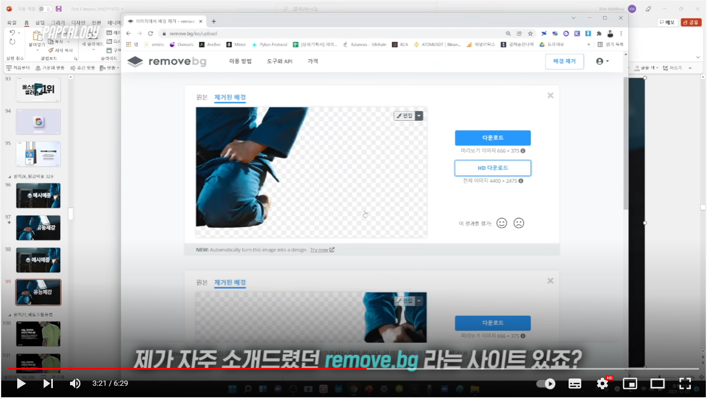Click the 배경 제거 button
The height and width of the screenshot is (399, 707).
pyautogui.click(x=565, y=62)
